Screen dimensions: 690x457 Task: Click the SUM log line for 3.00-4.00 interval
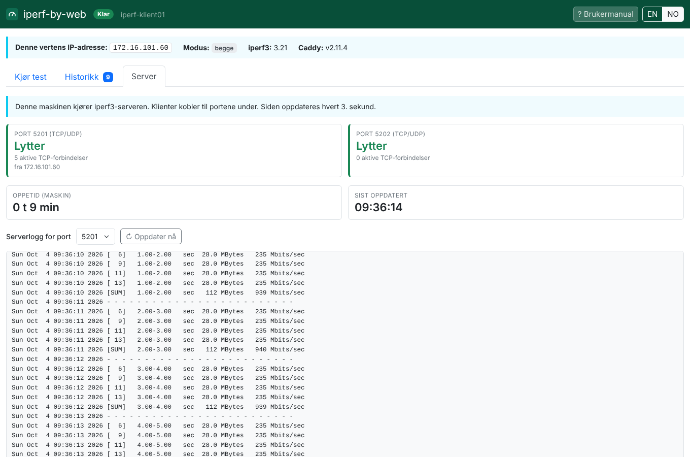158,407
